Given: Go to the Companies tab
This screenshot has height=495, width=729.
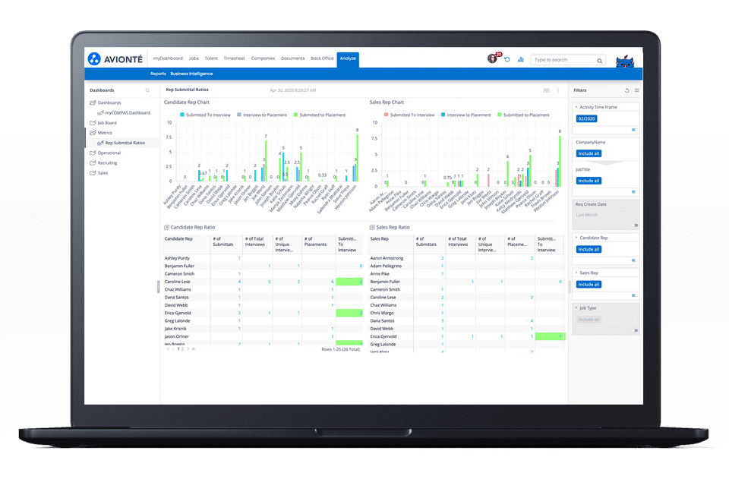Looking at the screenshot, I should 264,58.
